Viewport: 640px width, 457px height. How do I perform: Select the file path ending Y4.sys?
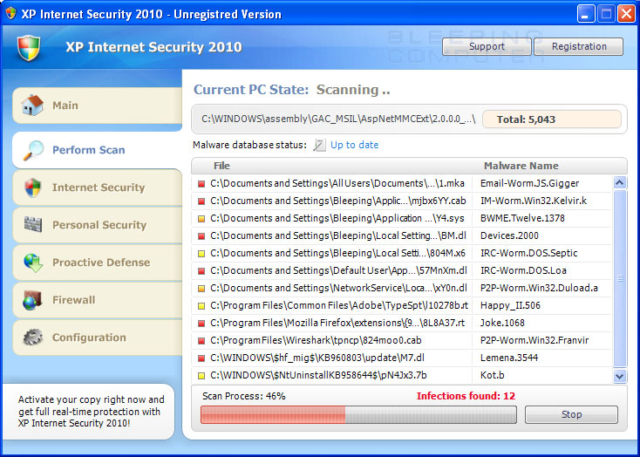click(337, 219)
